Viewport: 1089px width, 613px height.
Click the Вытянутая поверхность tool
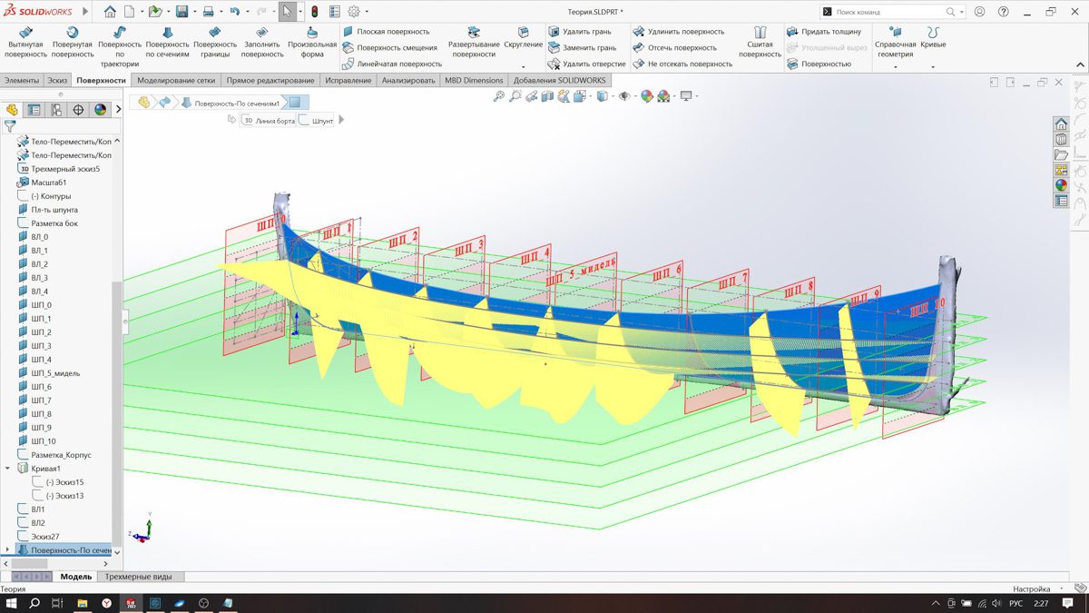25,43
